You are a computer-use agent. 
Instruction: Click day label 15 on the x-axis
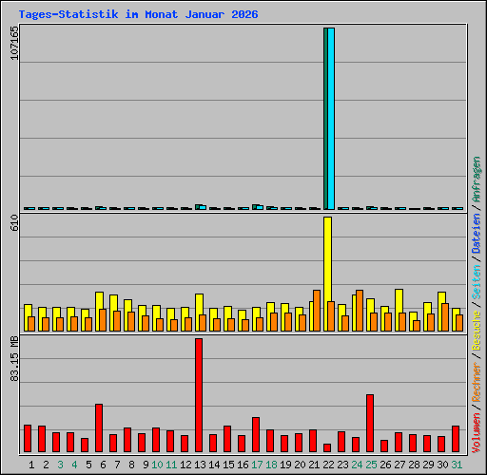(228, 465)
